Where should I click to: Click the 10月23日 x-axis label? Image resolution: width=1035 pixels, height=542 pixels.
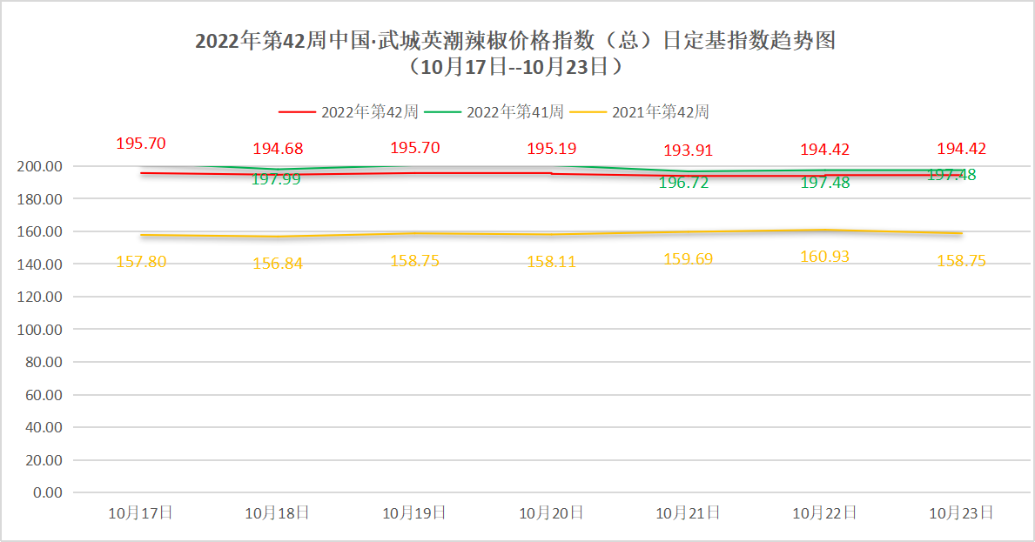tap(962, 513)
